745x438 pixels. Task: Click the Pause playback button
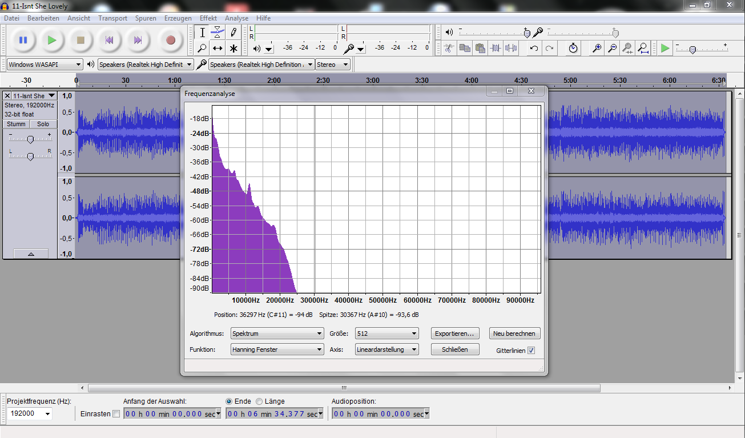[x=23, y=40]
